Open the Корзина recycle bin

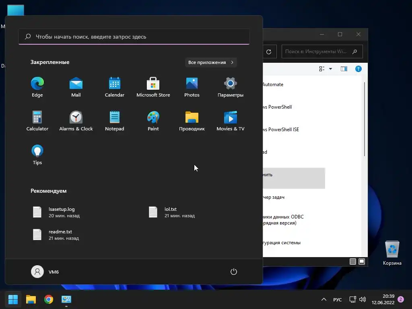(392, 253)
